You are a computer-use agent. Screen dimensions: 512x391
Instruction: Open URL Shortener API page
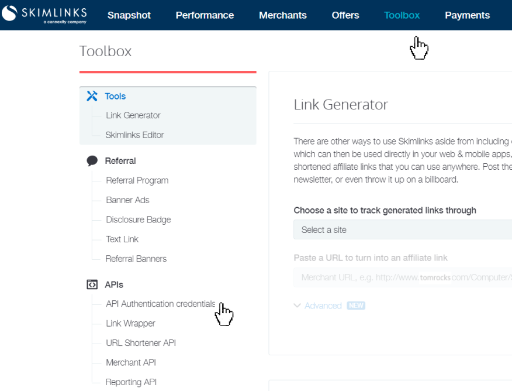(x=141, y=343)
